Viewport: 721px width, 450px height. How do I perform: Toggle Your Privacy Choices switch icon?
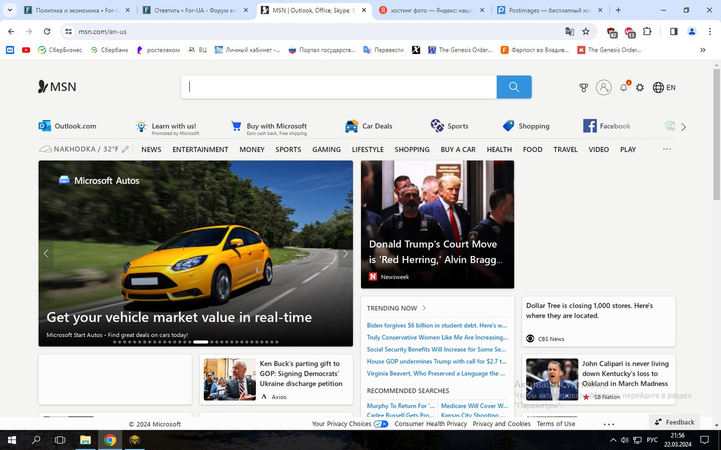coord(381,424)
